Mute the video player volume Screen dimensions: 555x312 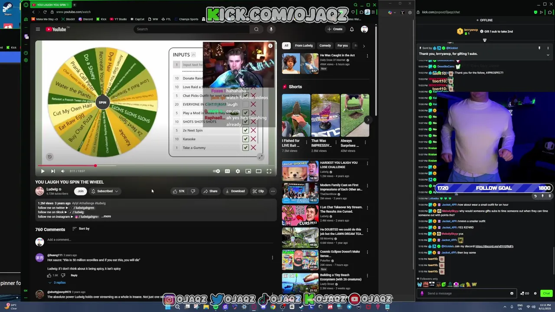pos(63,171)
